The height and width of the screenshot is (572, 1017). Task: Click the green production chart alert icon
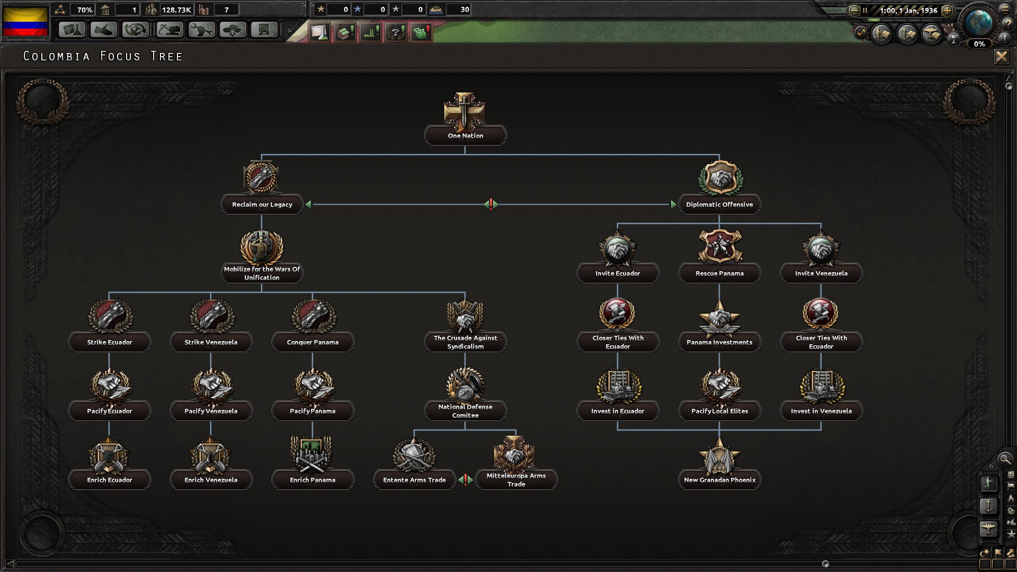point(371,32)
